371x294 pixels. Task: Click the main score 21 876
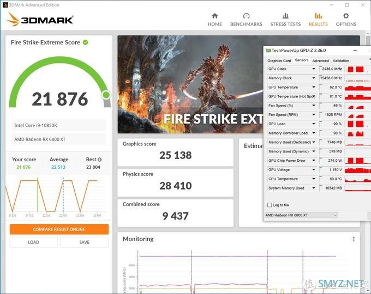coord(59,99)
